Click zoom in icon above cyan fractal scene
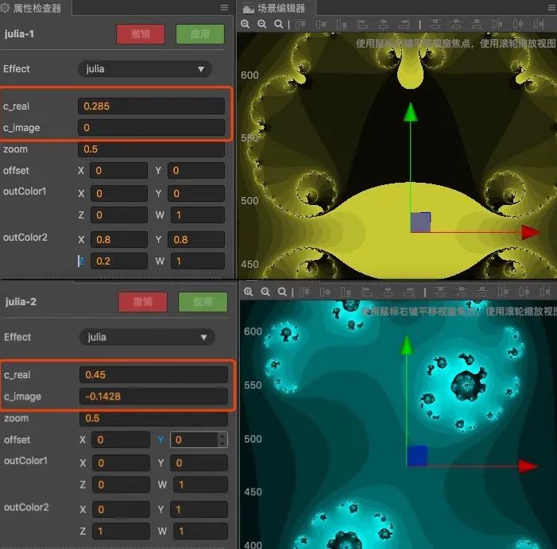This screenshot has height=549, width=557. (248, 292)
